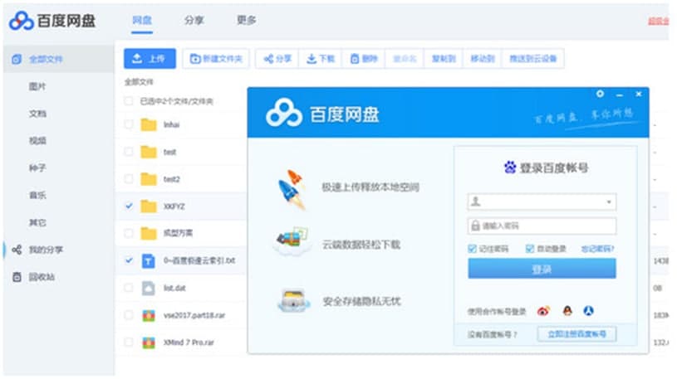Toggle the 自动登录 auto login checkbox
Screen dimensions: 677x379
click(x=530, y=249)
